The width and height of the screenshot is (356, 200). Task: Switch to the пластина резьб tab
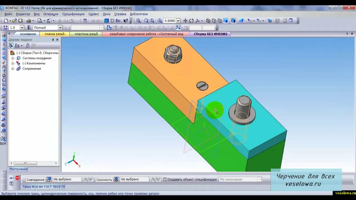(86, 34)
